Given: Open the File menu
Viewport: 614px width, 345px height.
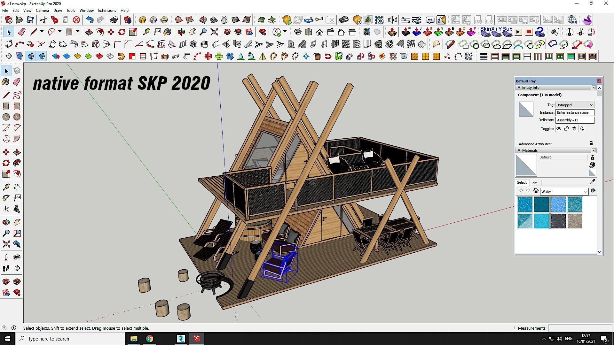Looking at the screenshot, I should tap(5, 11).
